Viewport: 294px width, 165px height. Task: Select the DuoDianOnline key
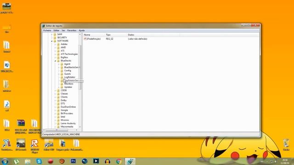pos(68,107)
